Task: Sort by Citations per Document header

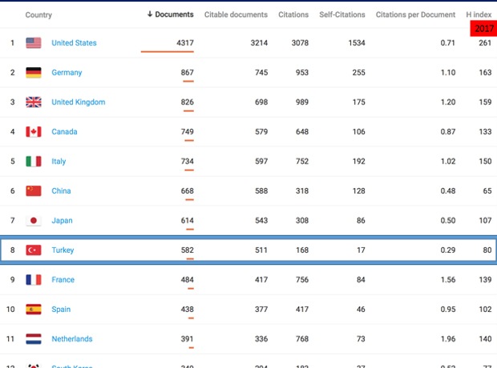Action: pyautogui.click(x=415, y=14)
